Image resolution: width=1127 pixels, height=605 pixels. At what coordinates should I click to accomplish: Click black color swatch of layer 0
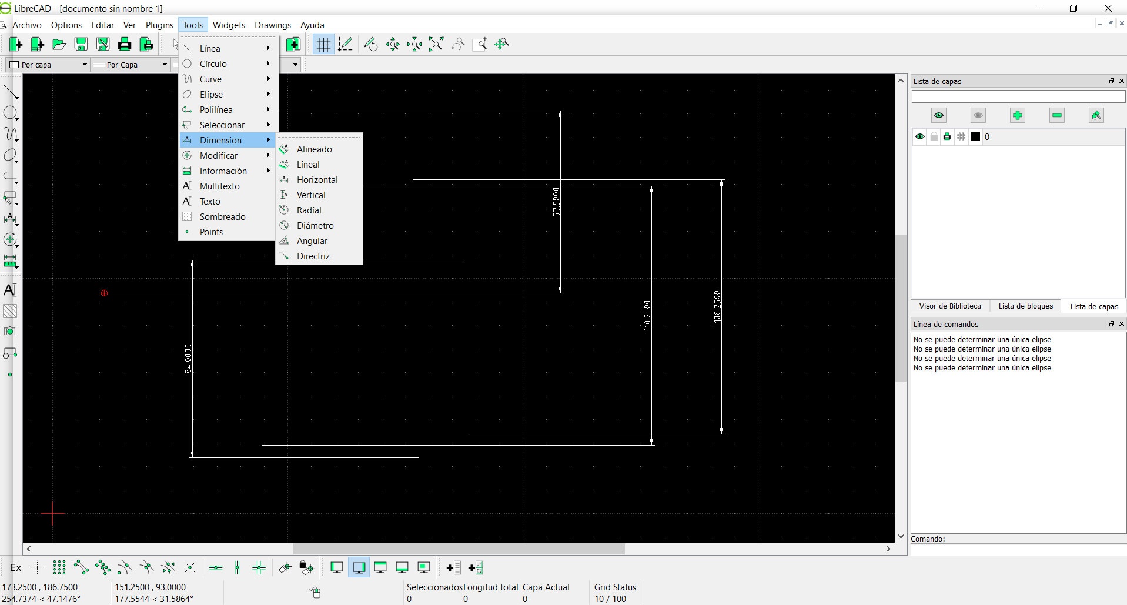click(x=975, y=137)
